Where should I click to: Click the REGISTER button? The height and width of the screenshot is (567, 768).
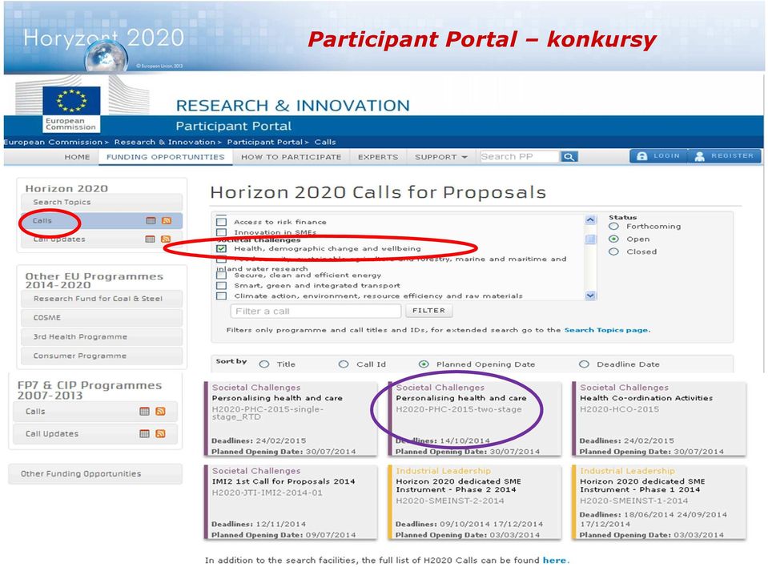tap(725, 156)
